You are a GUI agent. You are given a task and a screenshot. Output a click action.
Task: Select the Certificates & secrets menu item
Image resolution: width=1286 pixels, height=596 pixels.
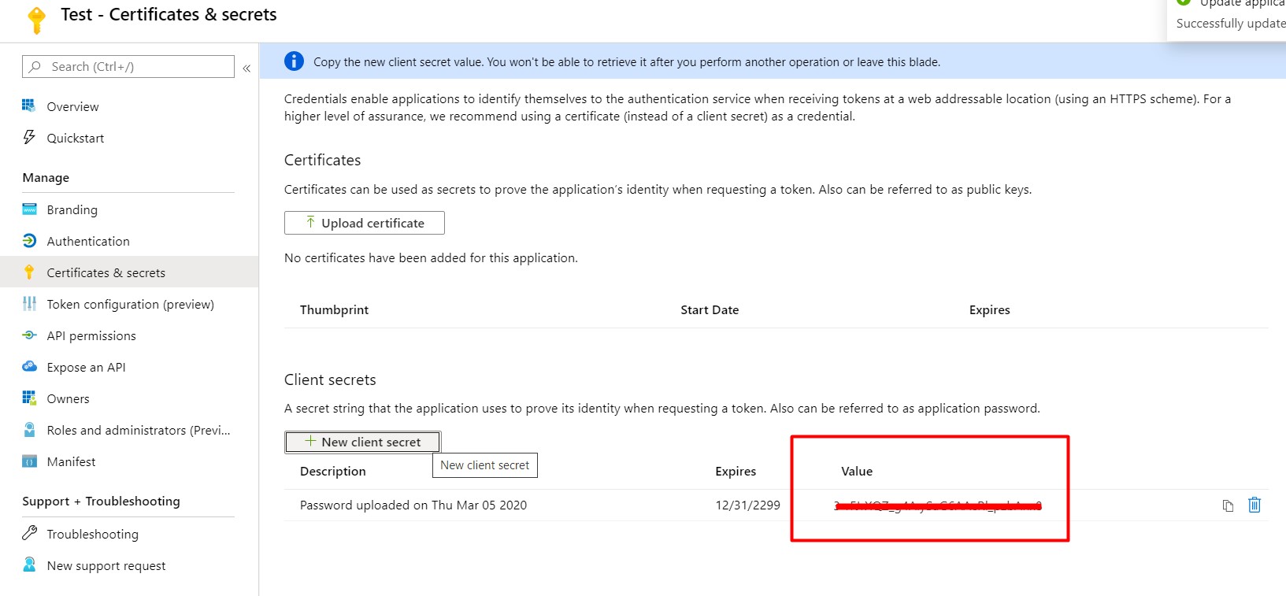(x=106, y=272)
